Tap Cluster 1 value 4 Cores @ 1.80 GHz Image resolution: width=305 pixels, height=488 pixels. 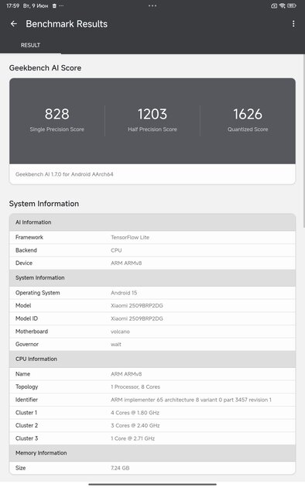(135, 413)
